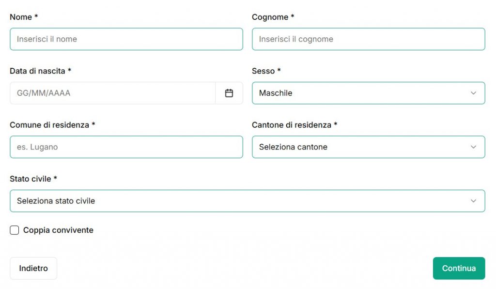This screenshot has height=289, width=496.
Task: Click the chevron arrow in Stato civile field
Action: [473, 201]
